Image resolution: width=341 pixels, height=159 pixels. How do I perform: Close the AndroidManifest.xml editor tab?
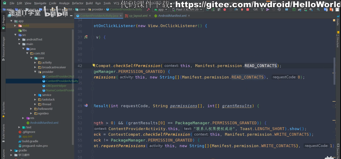tap(189, 16)
